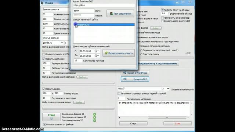Click the left arrow of horizontal scrollbar
Screen dimensions: 235x132
[119, 118]
